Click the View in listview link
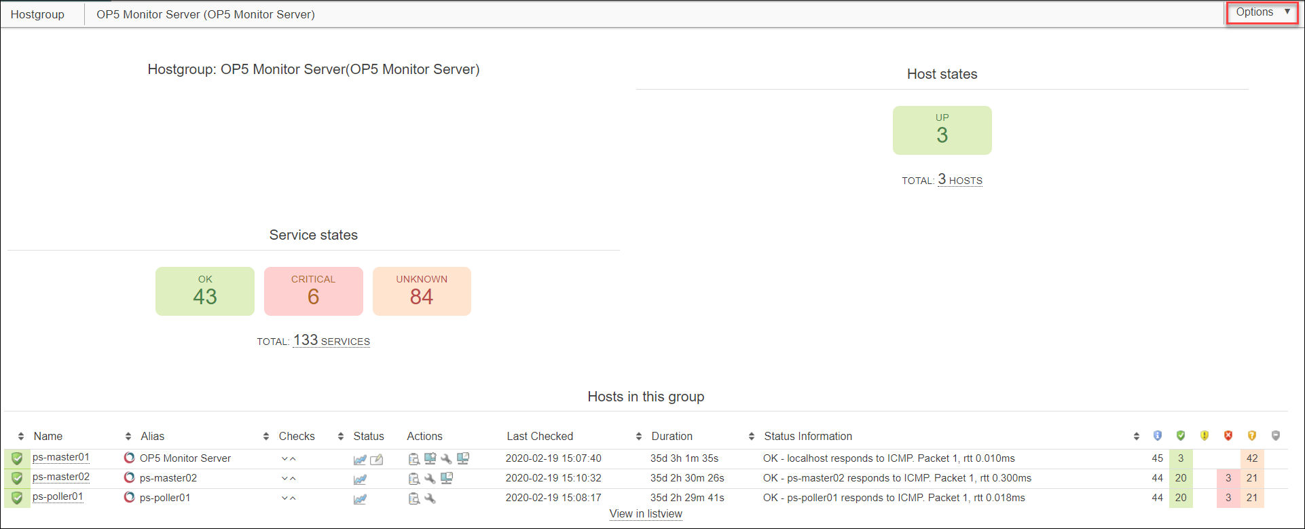Image resolution: width=1305 pixels, height=529 pixels. click(x=646, y=514)
